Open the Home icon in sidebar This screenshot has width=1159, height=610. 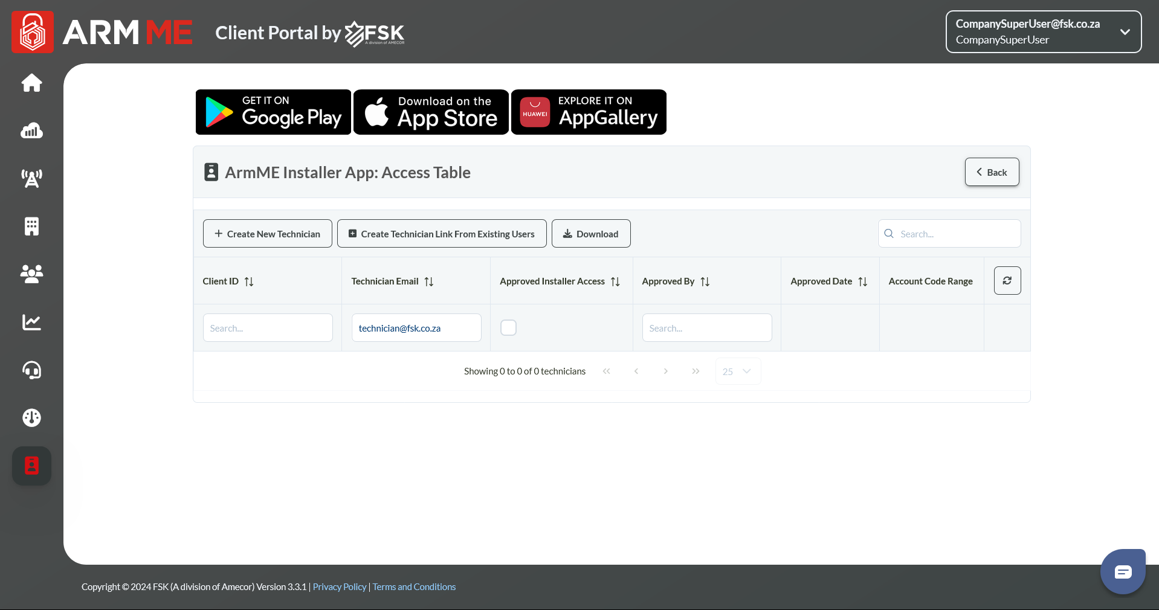tap(31, 83)
